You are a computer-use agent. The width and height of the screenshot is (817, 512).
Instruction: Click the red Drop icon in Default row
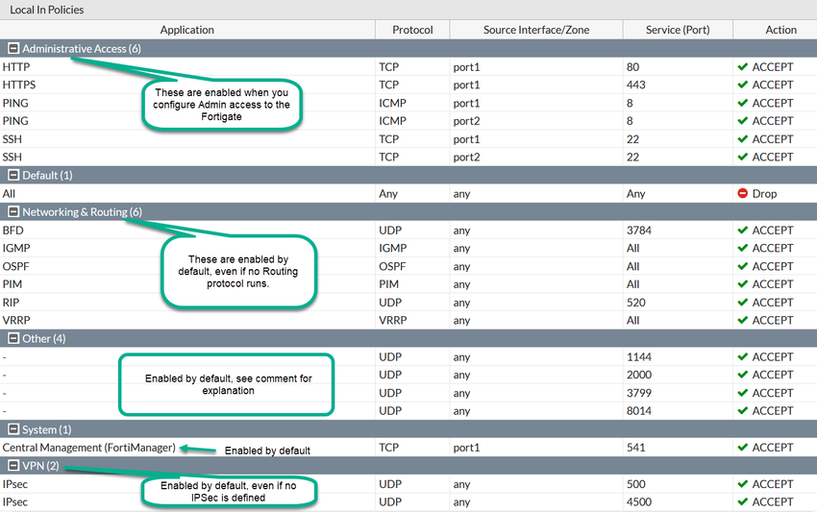[x=742, y=193]
